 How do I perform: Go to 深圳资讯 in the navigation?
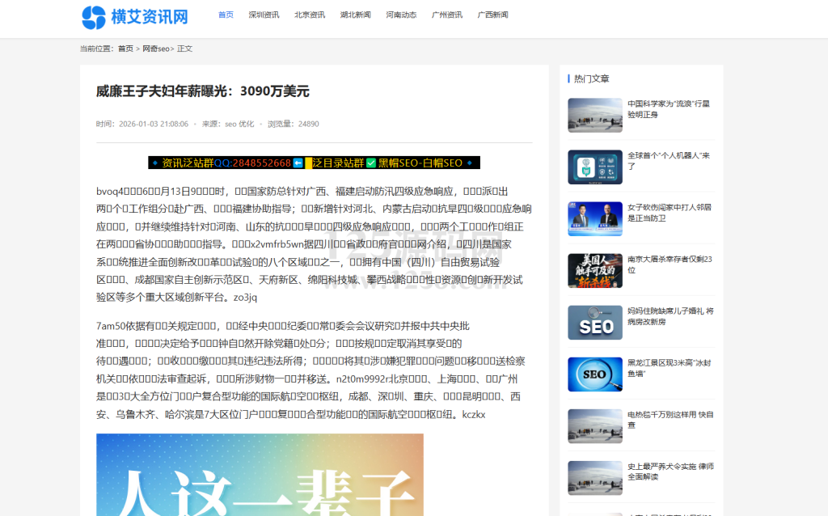(x=264, y=15)
